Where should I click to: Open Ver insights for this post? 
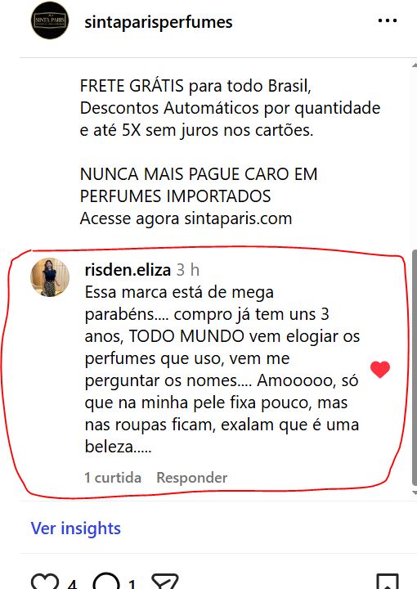[x=76, y=528]
